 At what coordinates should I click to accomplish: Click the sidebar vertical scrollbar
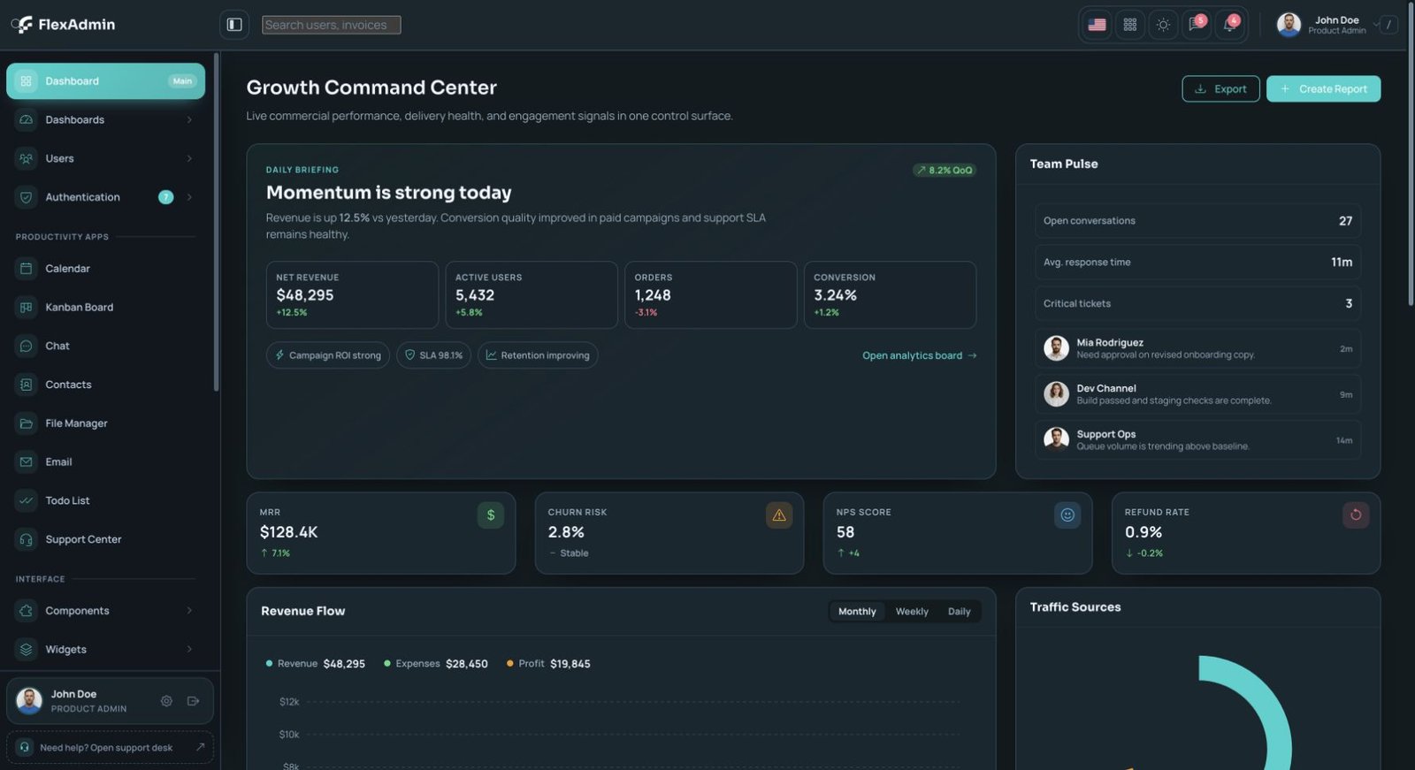(216, 222)
